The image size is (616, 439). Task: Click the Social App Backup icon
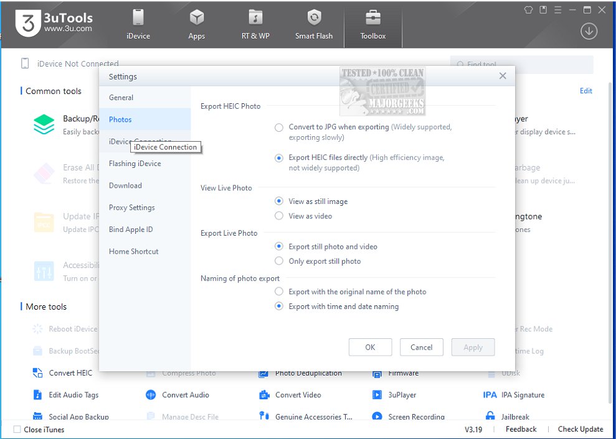tap(37, 416)
